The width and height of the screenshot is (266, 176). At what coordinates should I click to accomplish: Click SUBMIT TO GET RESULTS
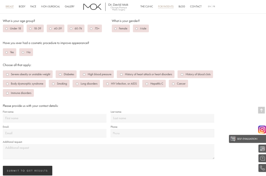[27, 171]
